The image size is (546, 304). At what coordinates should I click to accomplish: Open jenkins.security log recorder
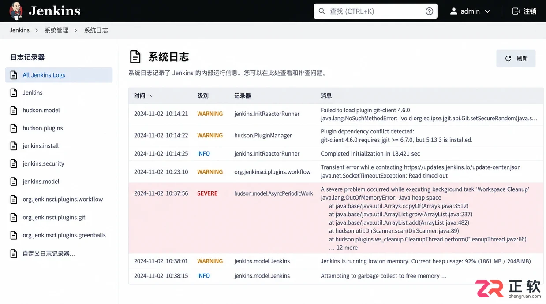click(44, 163)
